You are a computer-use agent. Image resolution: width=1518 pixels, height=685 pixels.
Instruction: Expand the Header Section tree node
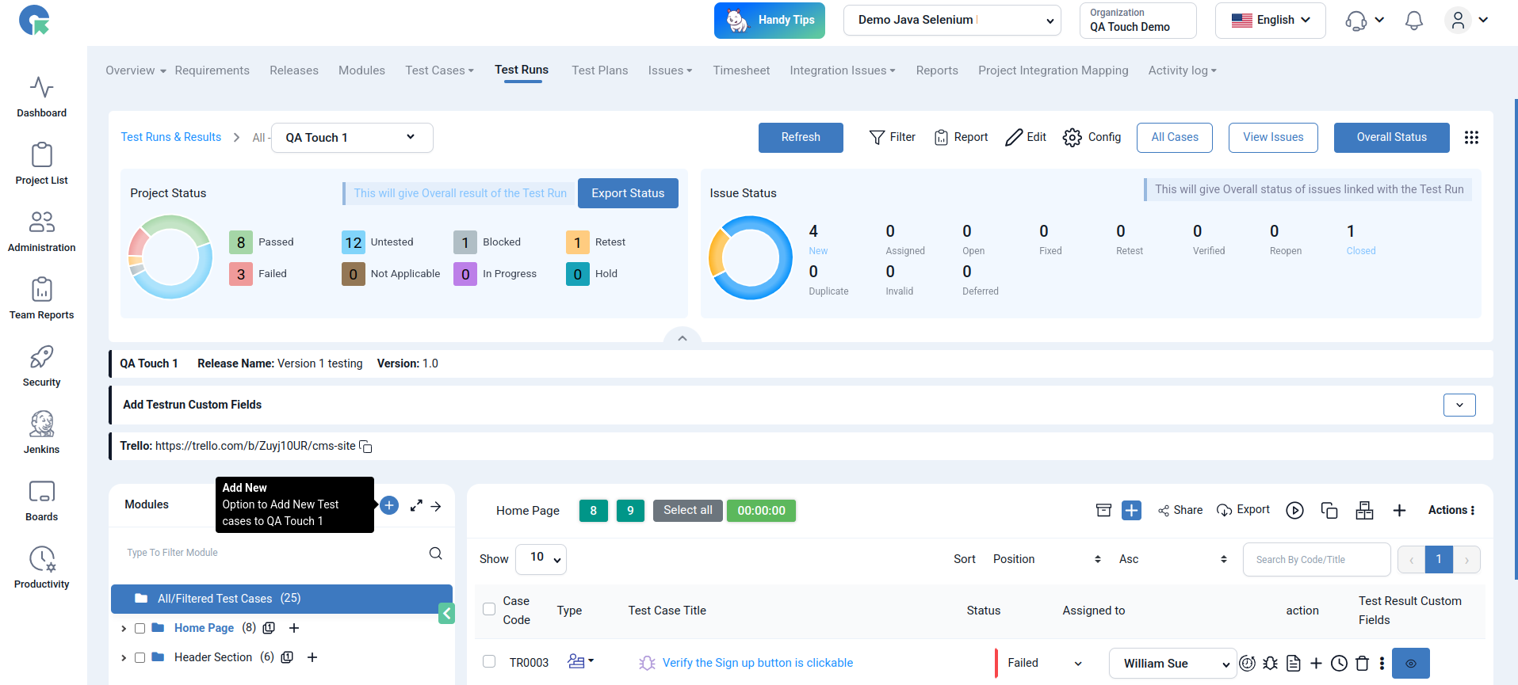coord(124,658)
